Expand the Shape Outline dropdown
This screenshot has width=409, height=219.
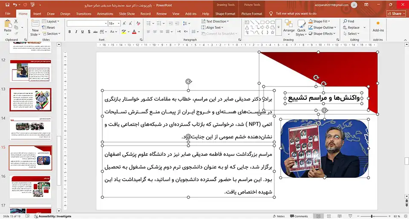tap(323, 28)
